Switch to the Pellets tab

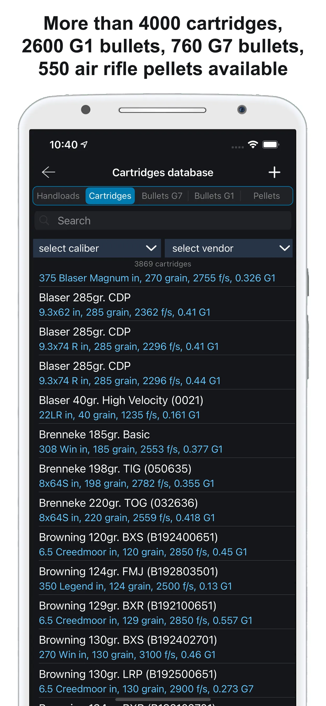(266, 196)
